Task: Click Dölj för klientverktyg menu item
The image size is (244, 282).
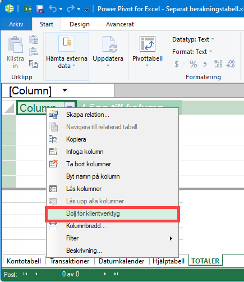Action: [112, 213]
